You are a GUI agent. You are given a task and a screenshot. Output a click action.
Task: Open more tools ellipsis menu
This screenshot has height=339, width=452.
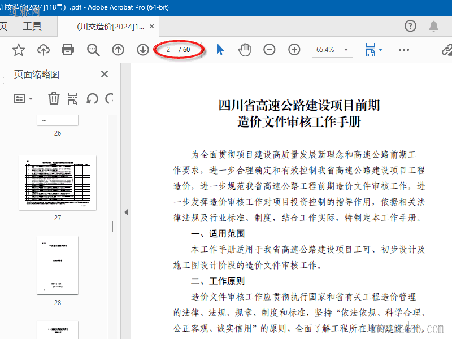click(x=403, y=50)
